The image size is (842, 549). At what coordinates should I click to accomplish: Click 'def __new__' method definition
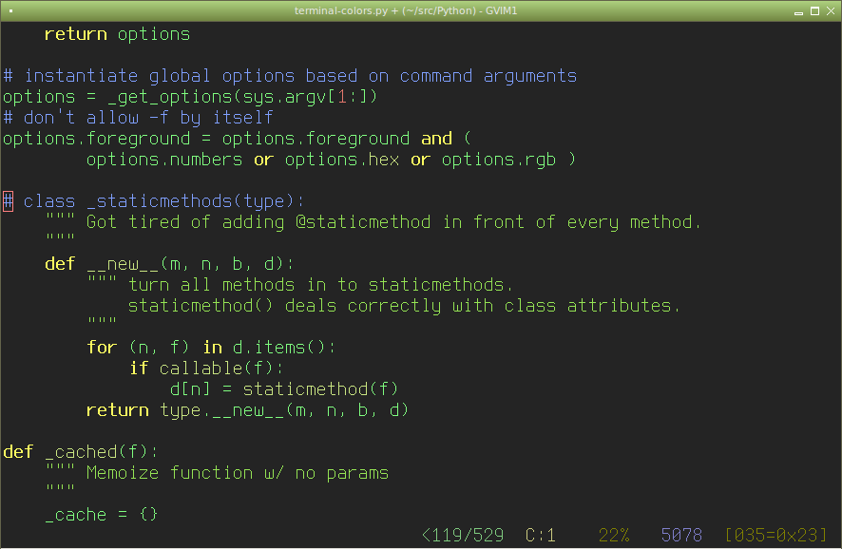coord(170,264)
